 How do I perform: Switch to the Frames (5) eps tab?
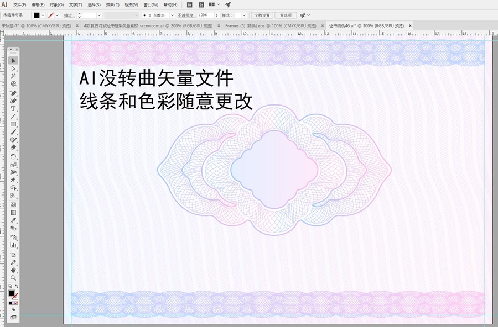(x=271, y=26)
